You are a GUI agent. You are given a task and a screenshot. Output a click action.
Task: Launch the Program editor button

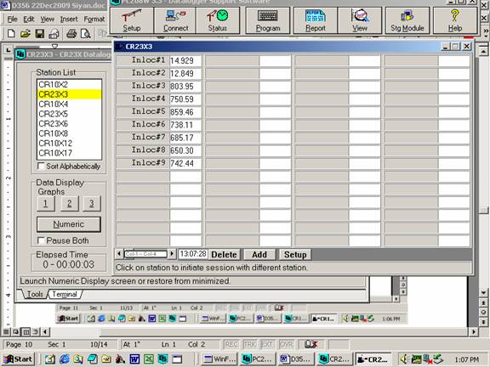pyautogui.click(x=268, y=20)
